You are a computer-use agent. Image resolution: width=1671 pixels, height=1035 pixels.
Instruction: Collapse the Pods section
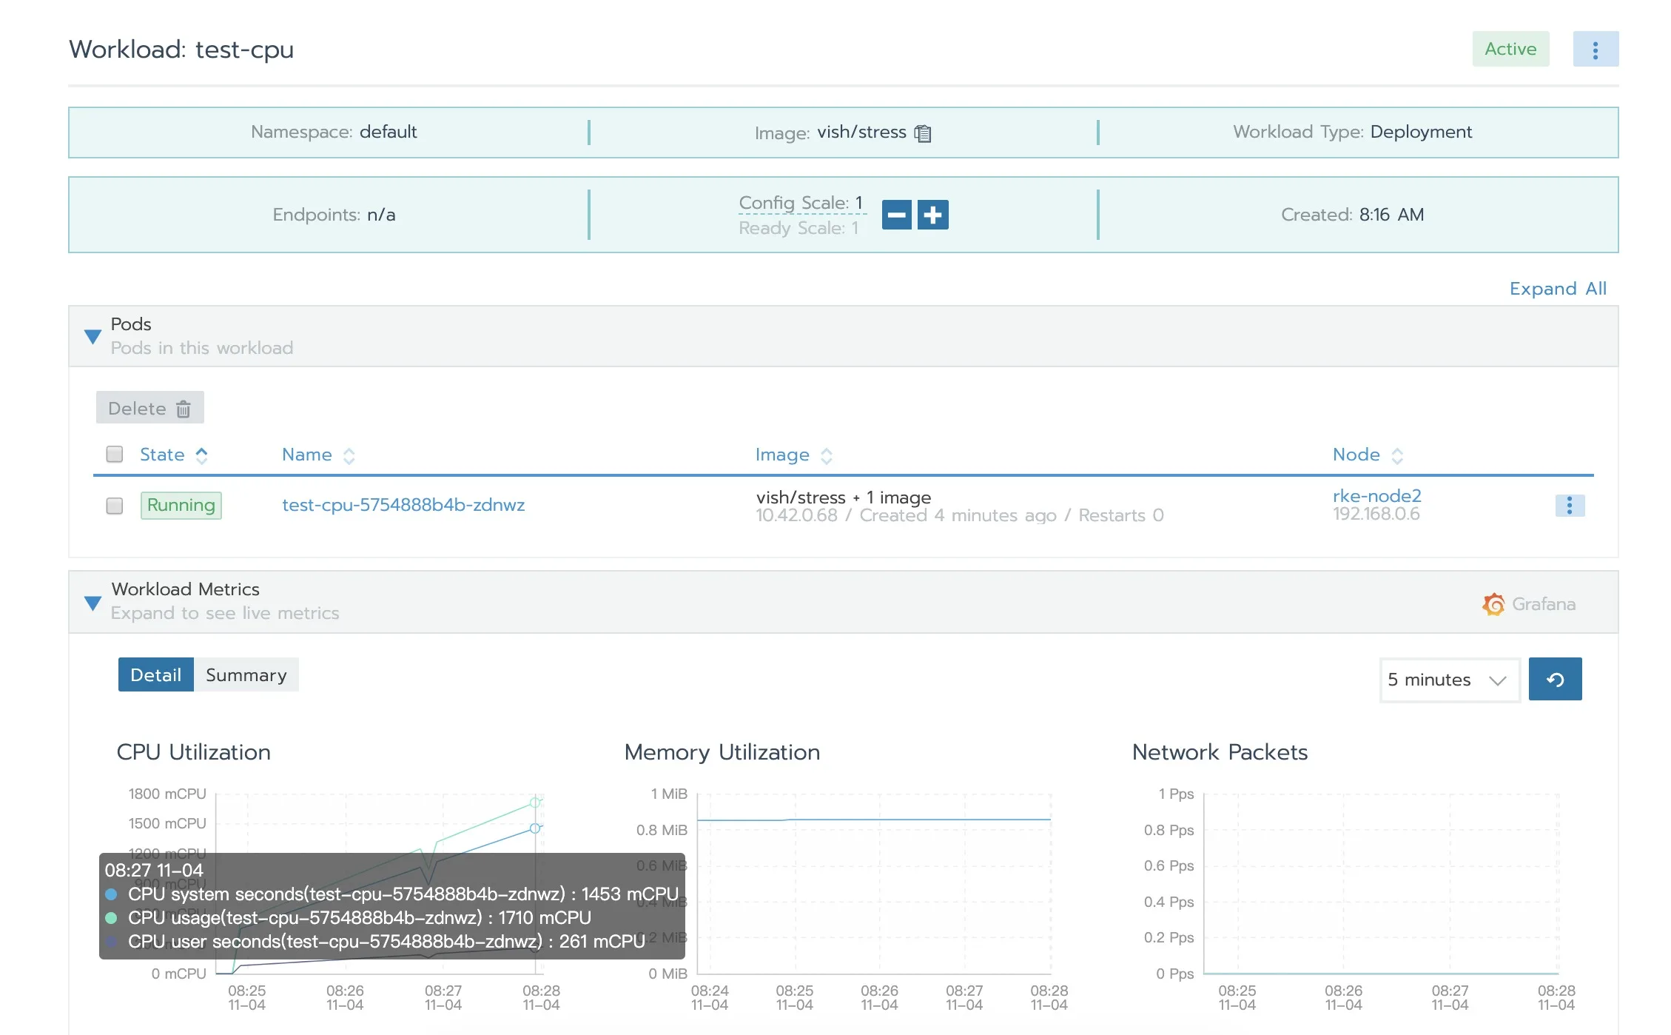click(x=93, y=337)
